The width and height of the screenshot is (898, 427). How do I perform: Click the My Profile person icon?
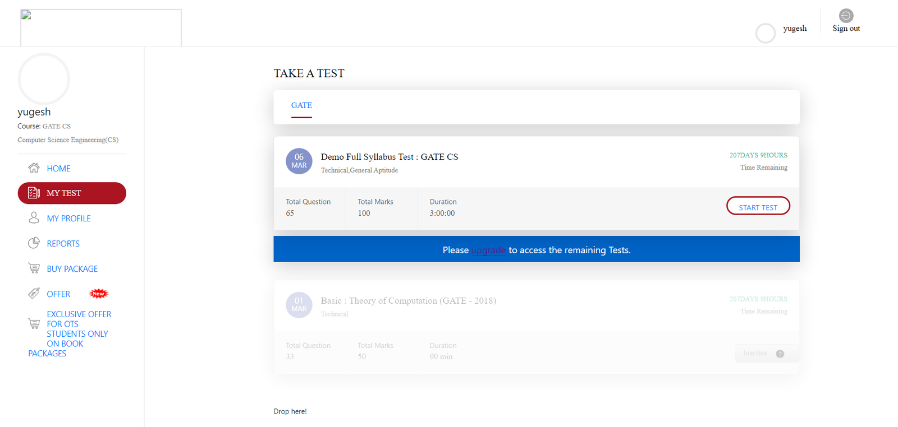(x=34, y=218)
